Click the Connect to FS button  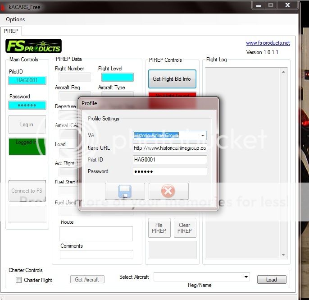(27, 191)
